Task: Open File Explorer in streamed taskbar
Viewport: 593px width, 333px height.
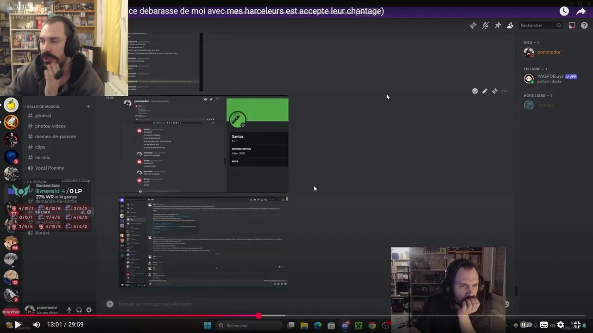Action: tap(304, 326)
